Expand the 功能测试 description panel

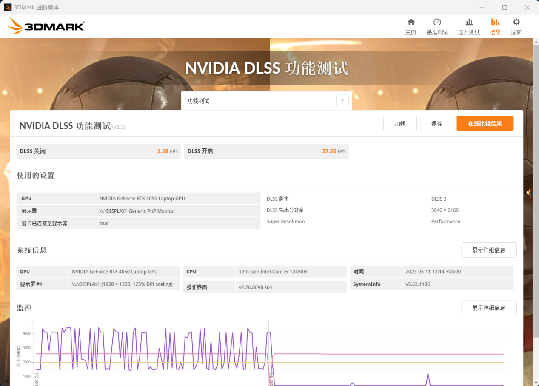tap(260, 101)
